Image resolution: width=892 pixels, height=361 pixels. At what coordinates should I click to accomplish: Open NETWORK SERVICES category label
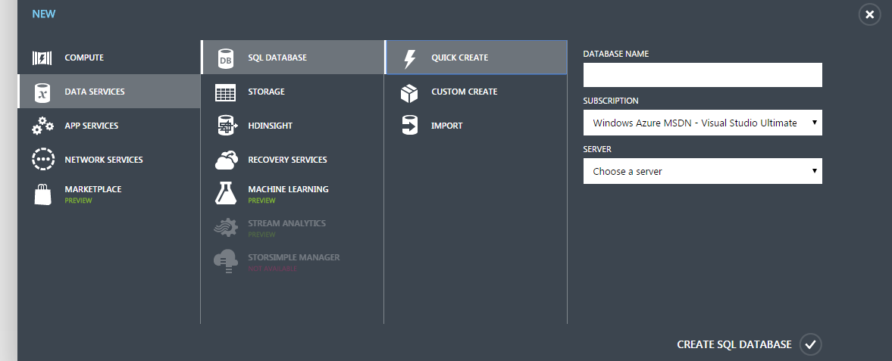pyautogui.click(x=104, y=160)
